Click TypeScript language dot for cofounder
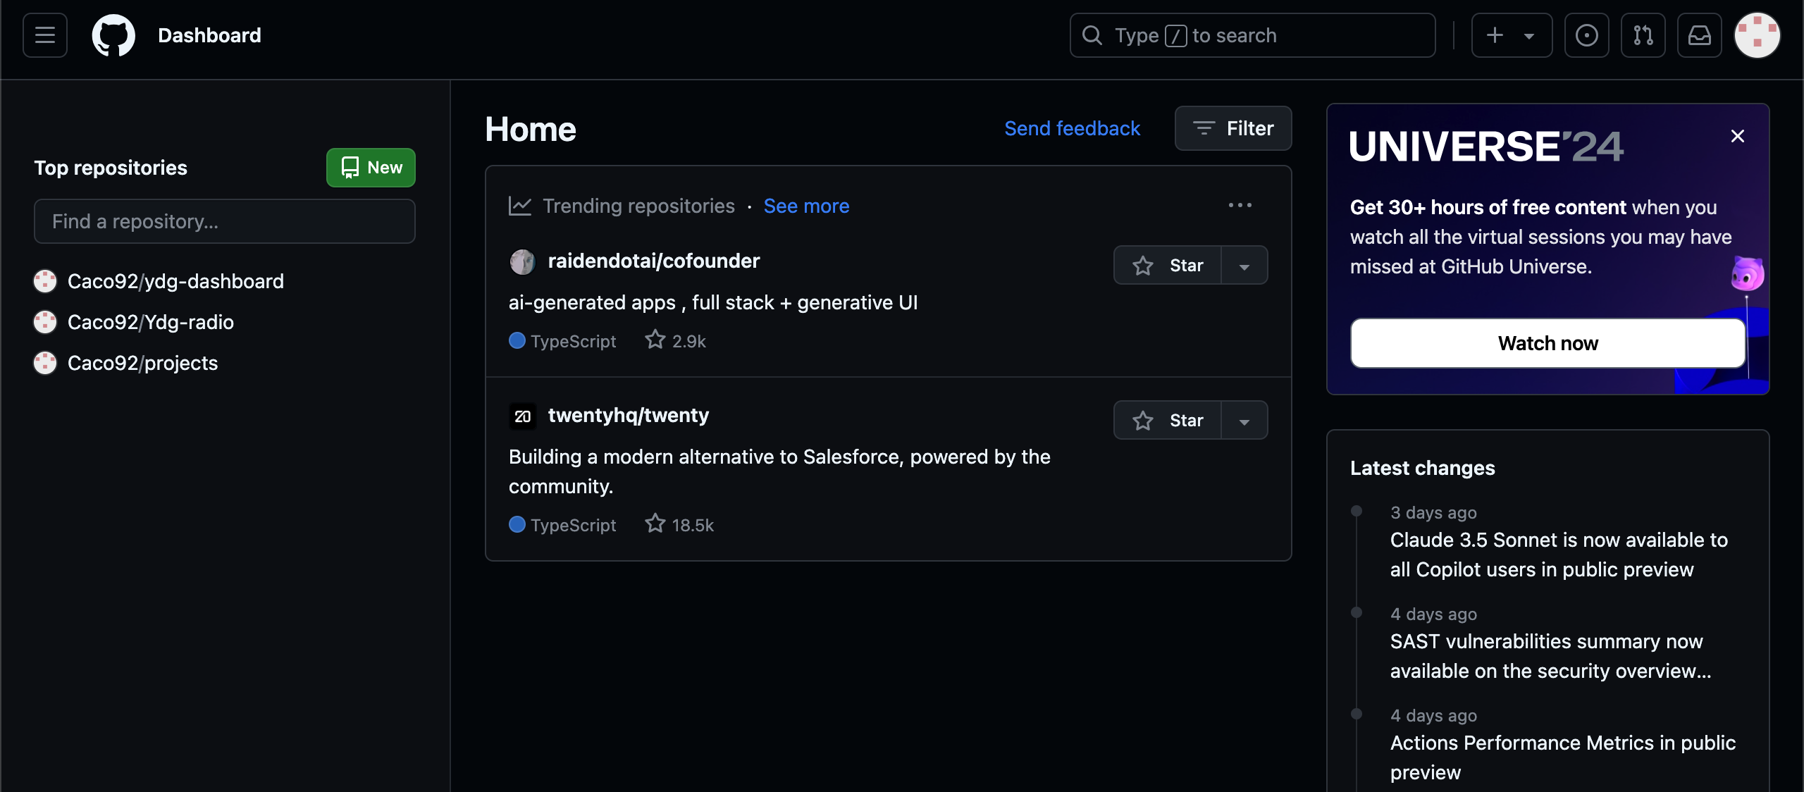 [x=517, y=340]
